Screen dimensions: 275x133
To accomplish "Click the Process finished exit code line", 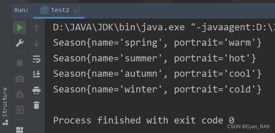I will [144, 121].
